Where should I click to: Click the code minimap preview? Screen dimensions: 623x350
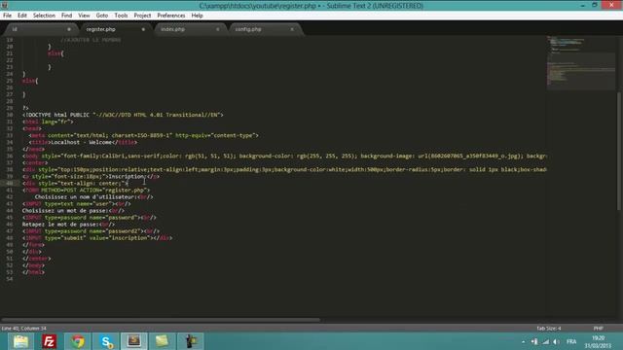click(x=581, y=62)
